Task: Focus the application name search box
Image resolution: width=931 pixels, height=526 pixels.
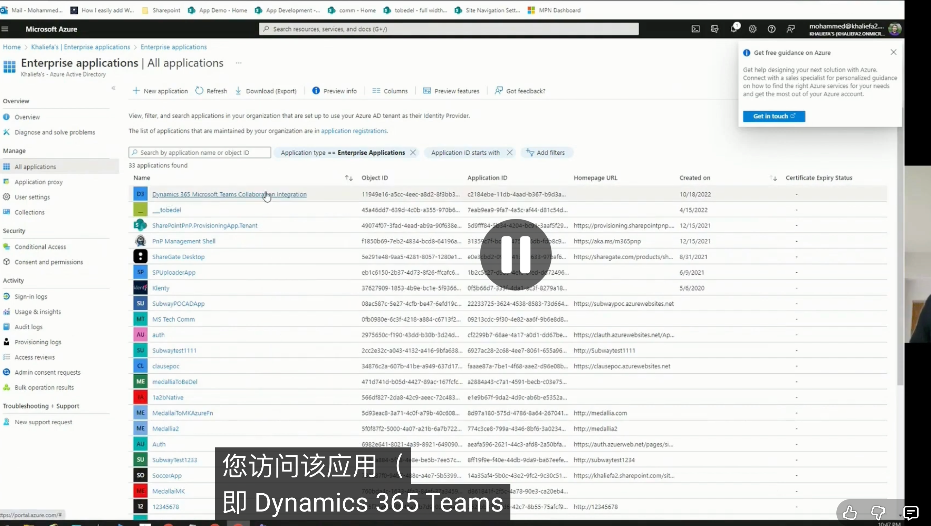Action: [x=200, y=152]
